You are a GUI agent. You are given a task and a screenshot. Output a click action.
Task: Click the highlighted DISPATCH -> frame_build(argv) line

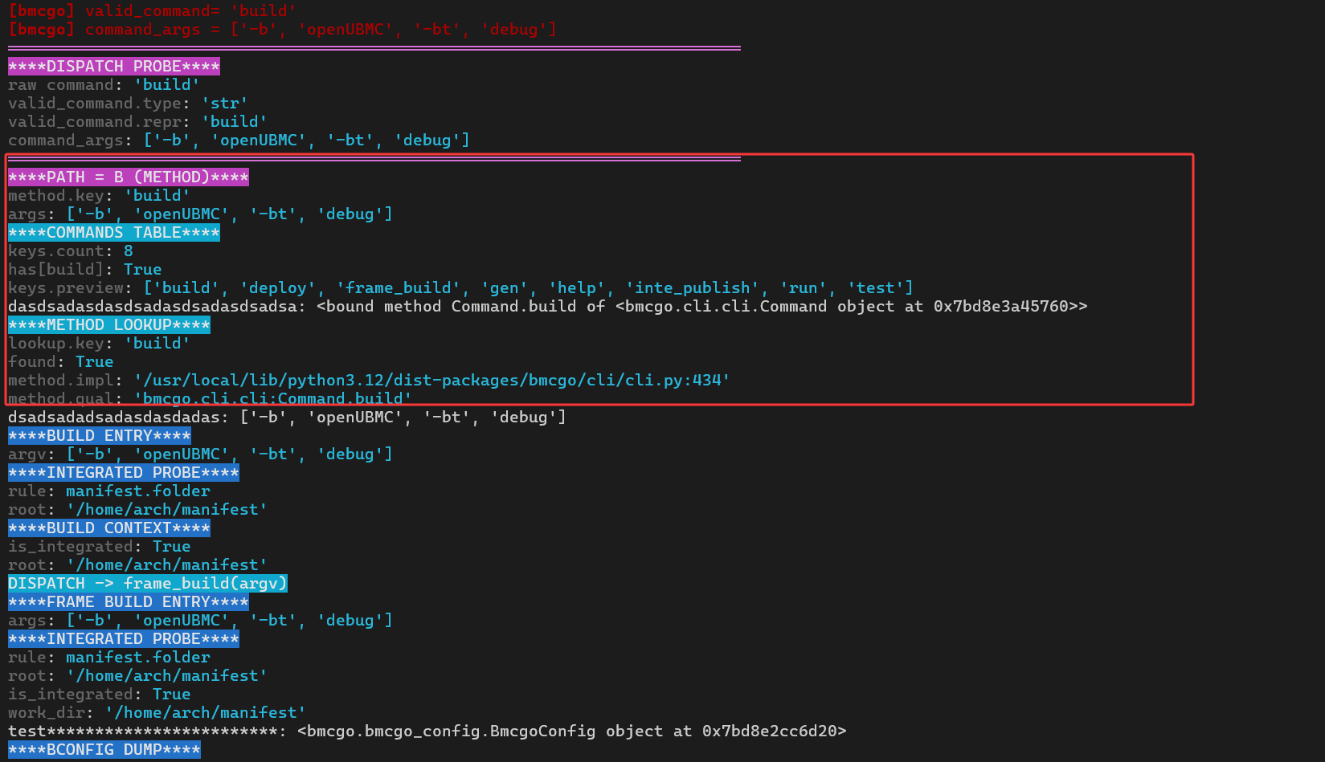tap(147, 584)
